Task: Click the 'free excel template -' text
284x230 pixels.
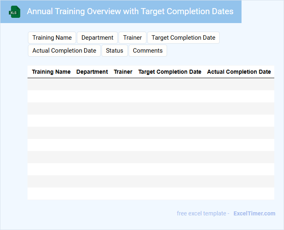Action: click(x=203, y=213)
